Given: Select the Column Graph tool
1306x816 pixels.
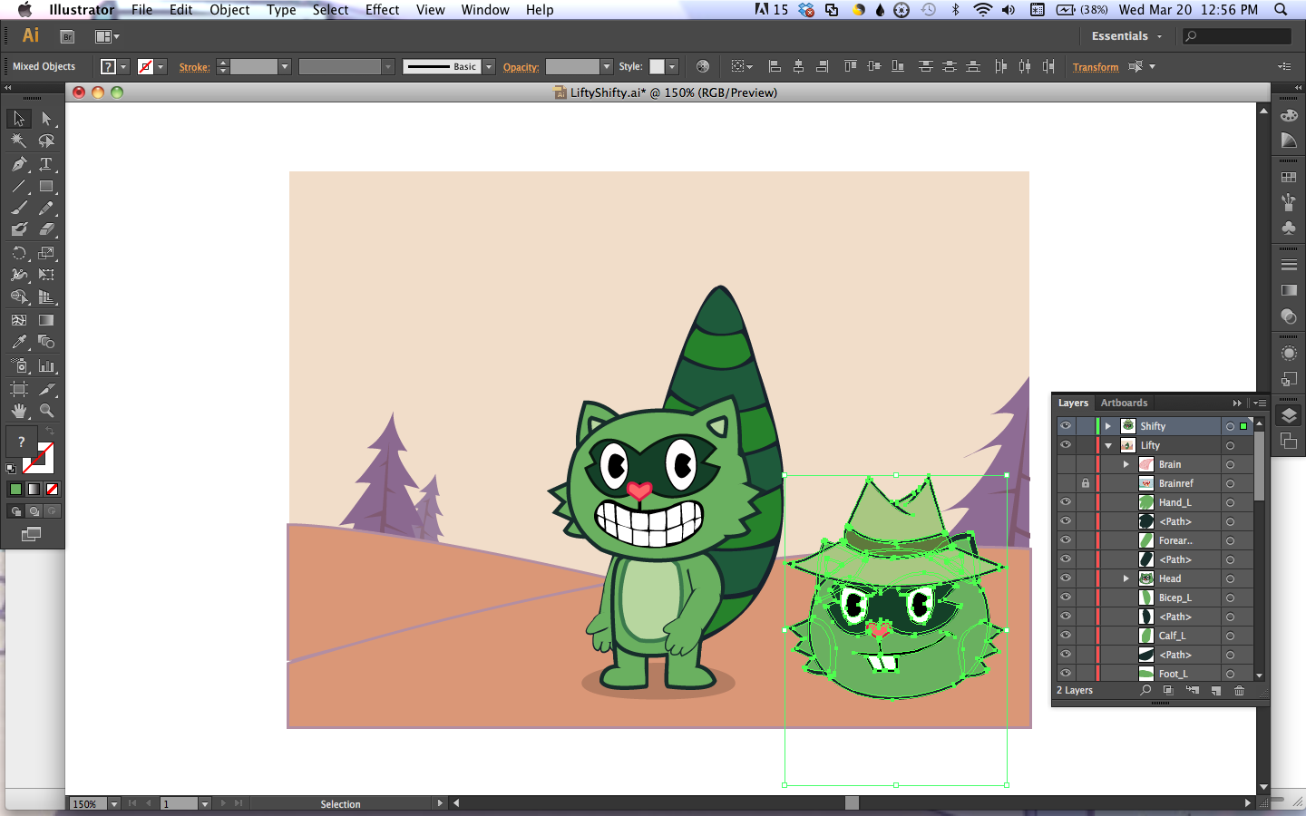Looking at the screenshot, I should (46, 365).
